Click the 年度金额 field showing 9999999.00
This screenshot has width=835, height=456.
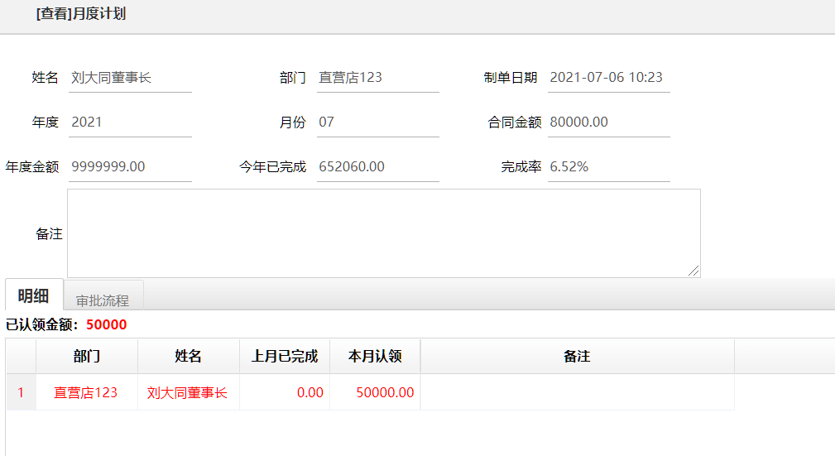click(130, 167)
